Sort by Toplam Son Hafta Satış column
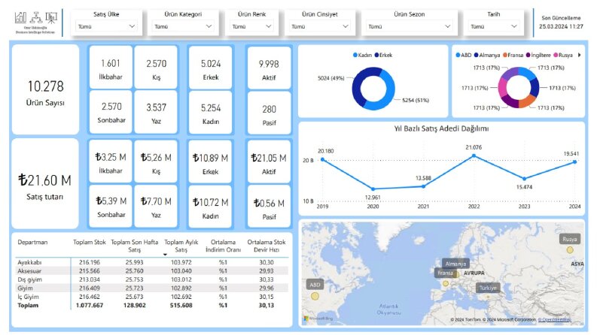 click(135, 246)
